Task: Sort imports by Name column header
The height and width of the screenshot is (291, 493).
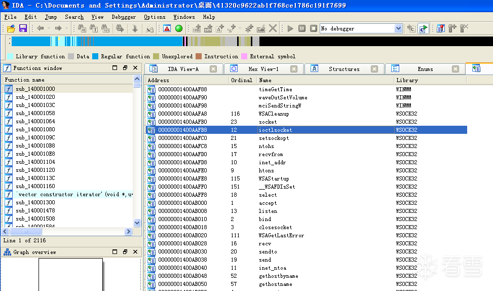Action: point(325,80)
